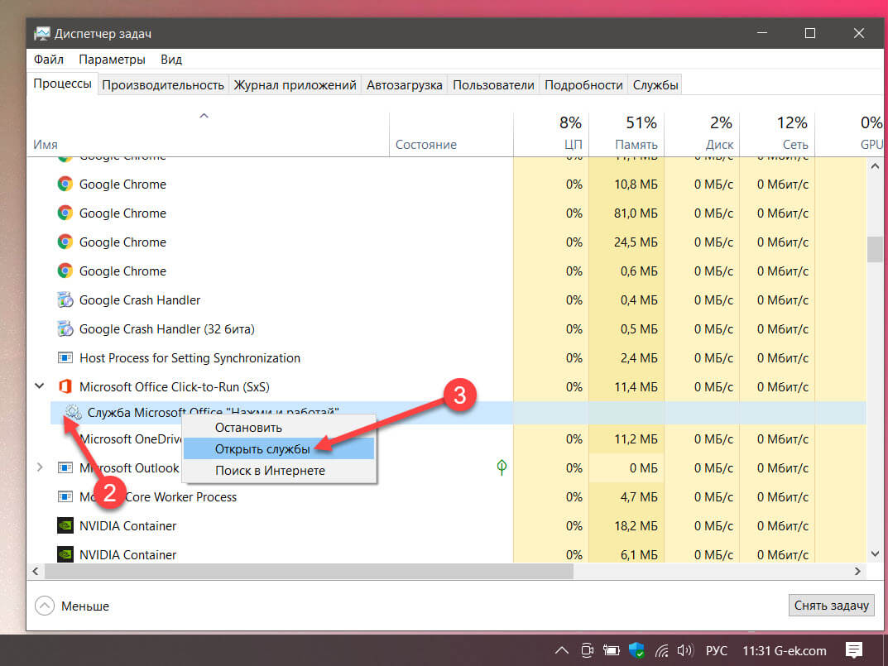Viewport: 888px width, 666px height.
Task: Click the horizontal scrollbar right arrow
Action: click(x=857, y=572)
